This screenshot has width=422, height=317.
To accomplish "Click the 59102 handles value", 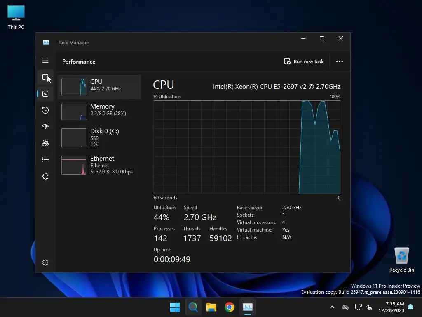I will click(220, 238).
